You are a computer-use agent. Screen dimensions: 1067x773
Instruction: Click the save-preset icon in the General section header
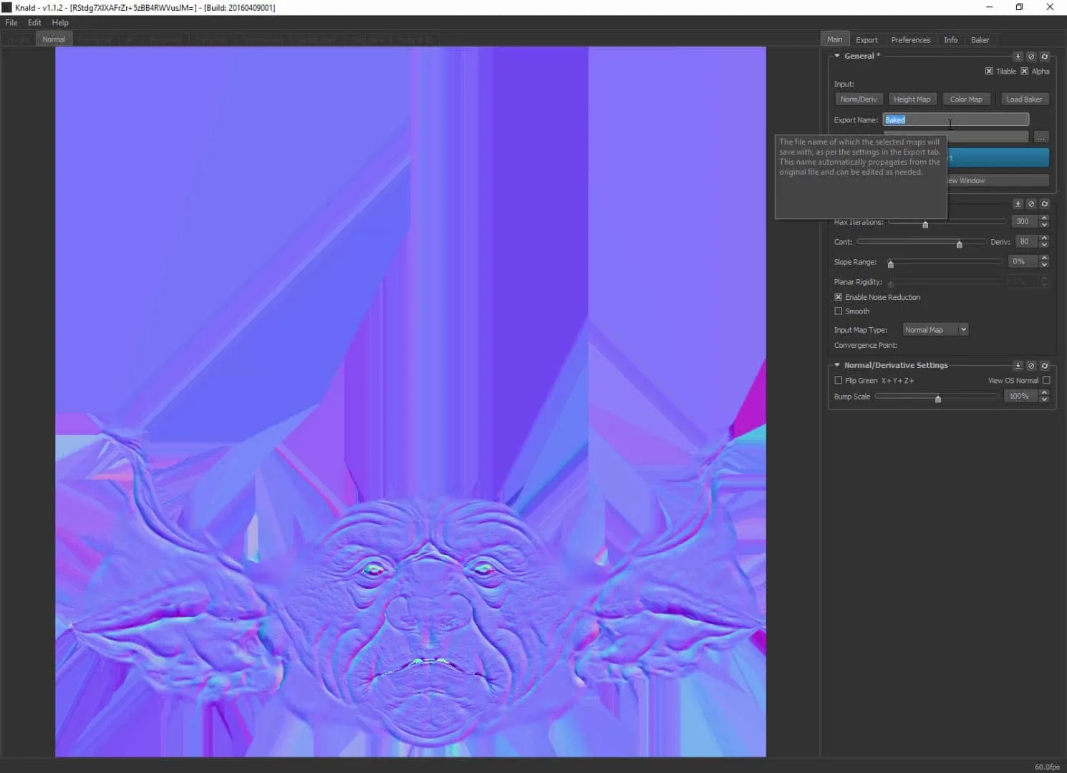pyautogui.click(x=1018, y=56)
